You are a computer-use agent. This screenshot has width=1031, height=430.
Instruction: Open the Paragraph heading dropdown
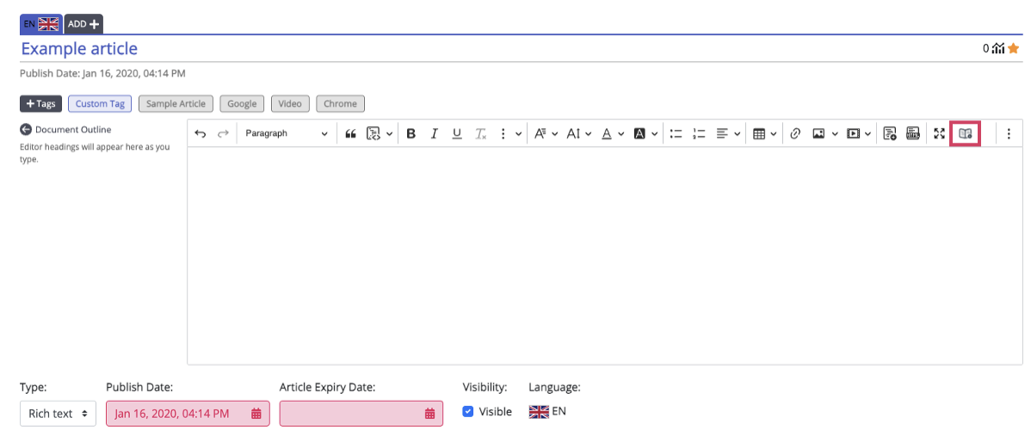tap(286, 134)
